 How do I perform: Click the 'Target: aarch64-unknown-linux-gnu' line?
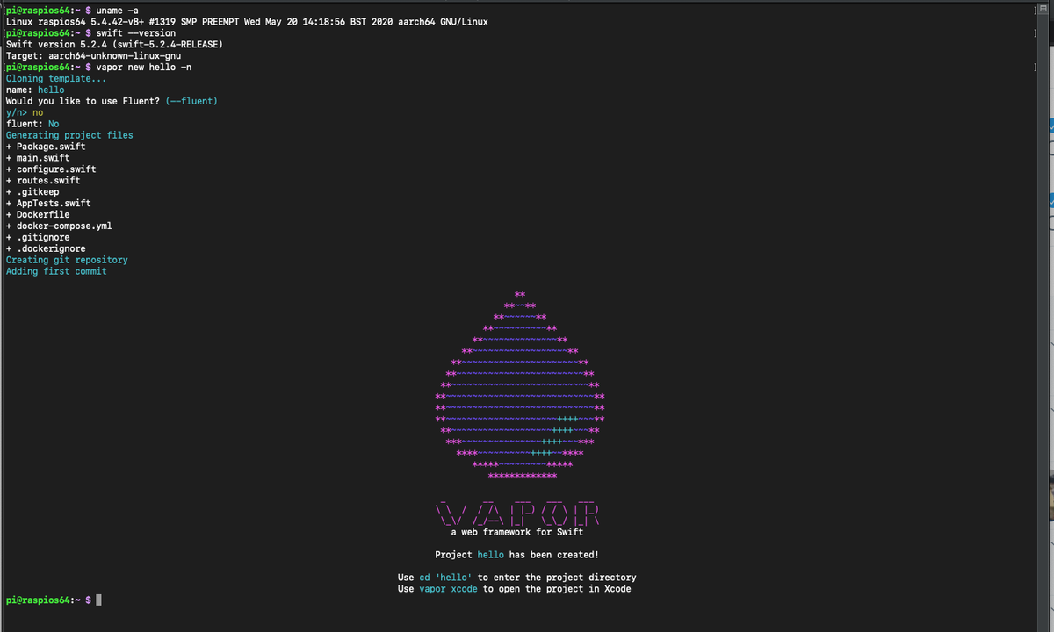pos(93,55)
